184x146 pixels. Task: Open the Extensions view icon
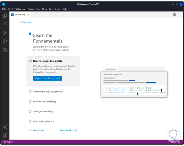5,50
